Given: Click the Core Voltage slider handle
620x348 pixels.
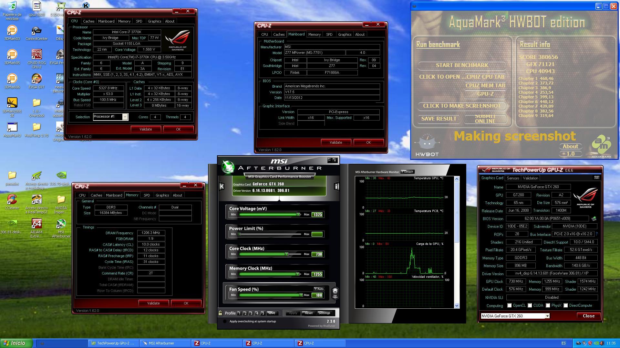Looking at the screenshot, I should point(298,215).
